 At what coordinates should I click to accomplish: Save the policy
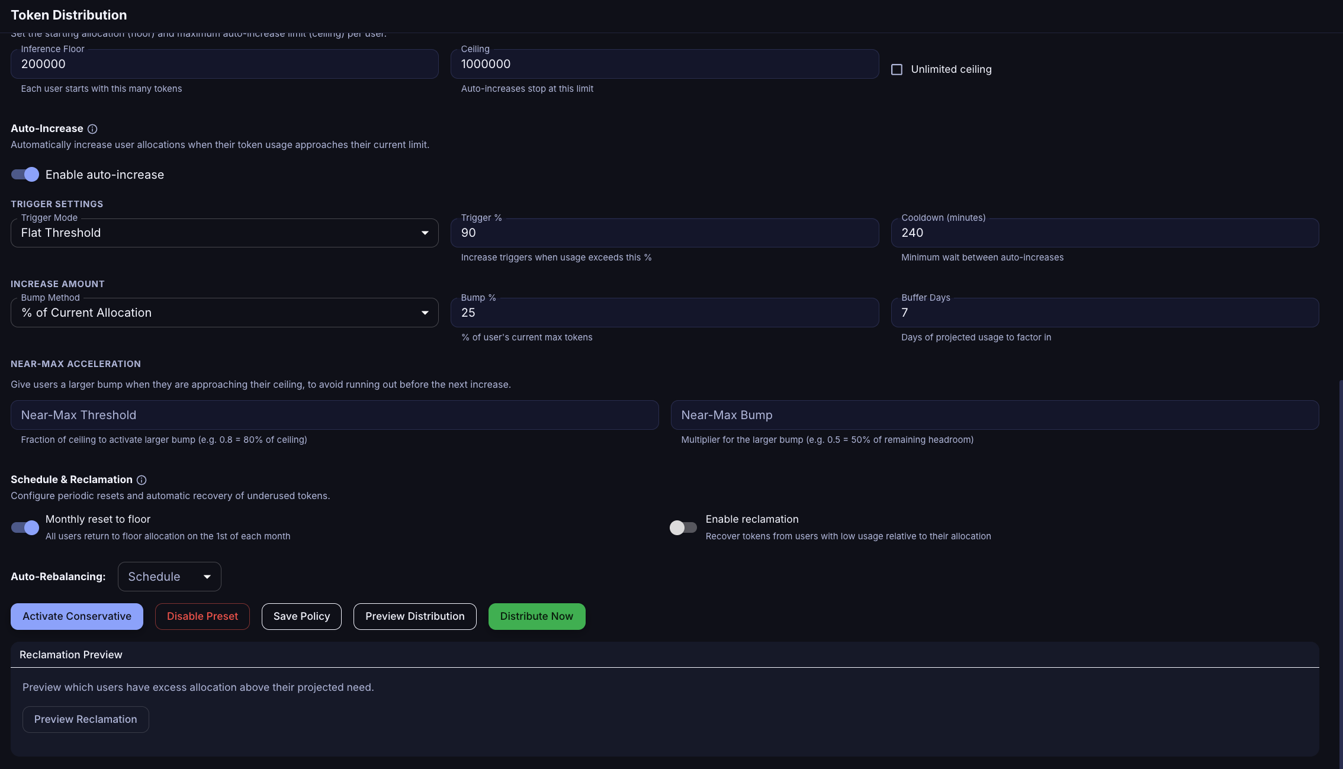point(301,616)
